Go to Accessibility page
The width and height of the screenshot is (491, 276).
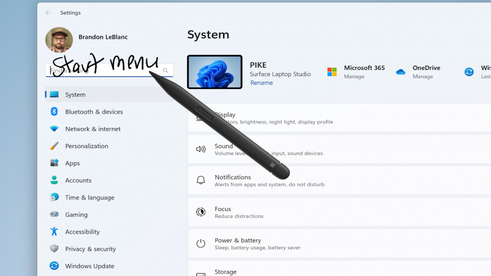82,232
